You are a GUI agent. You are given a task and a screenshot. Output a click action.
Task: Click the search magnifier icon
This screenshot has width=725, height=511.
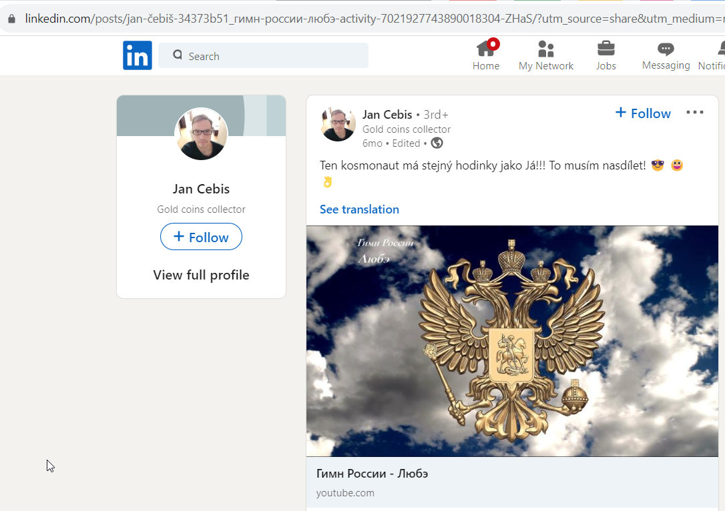click(178, 55)
